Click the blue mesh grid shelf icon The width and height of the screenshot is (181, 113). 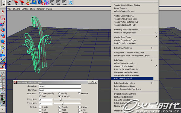click(34, 2)
